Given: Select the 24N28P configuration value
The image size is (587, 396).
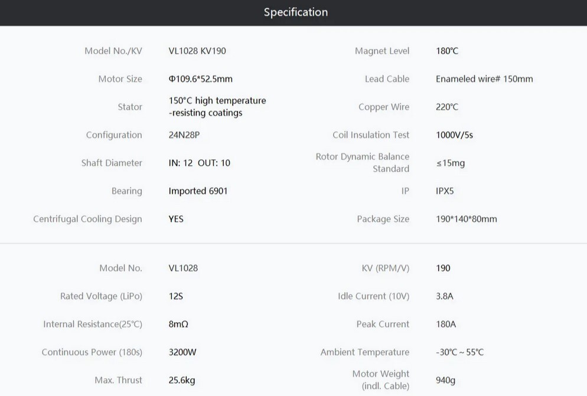Looking at the screenshot, I should [x=184, y=135].
